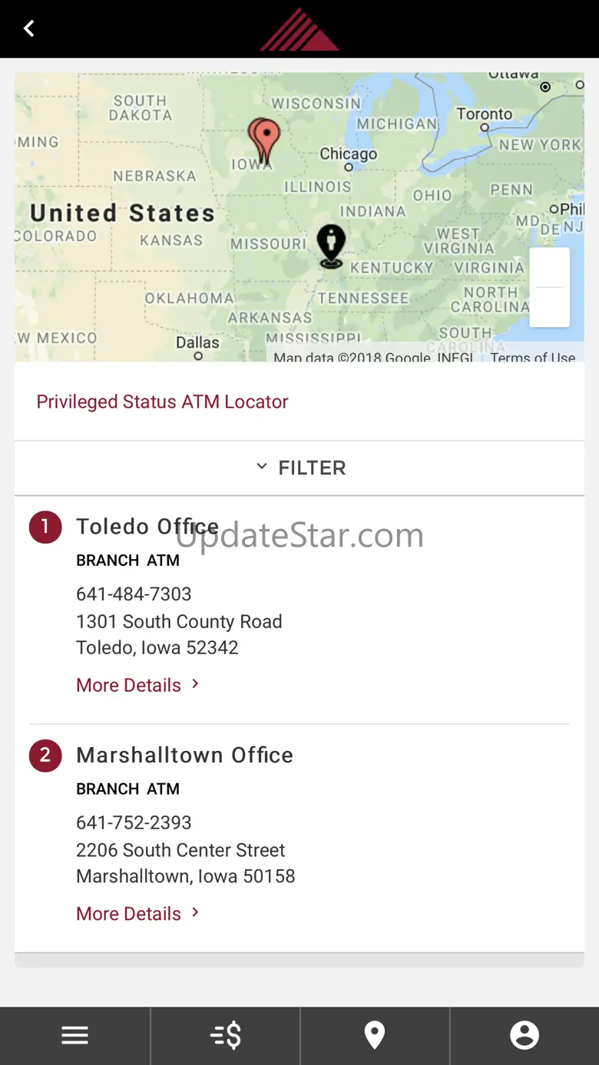Call Marshalltown number 641-752-2393
599x1065 pixels.
(134, 822)
